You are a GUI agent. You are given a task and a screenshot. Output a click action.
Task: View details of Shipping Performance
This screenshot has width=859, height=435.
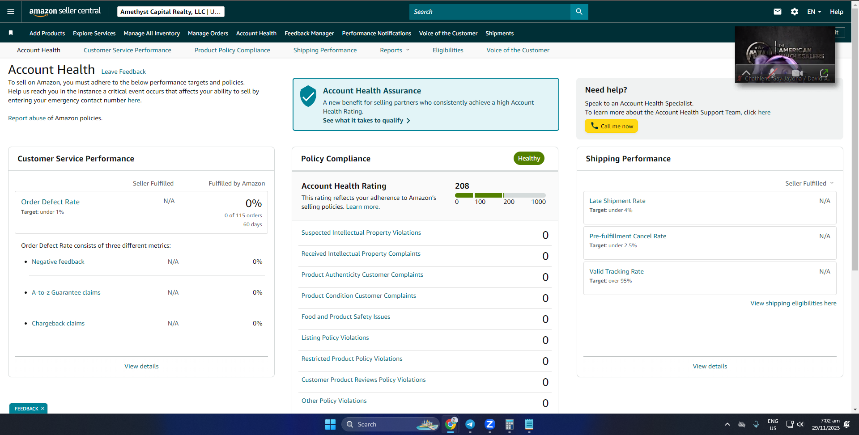pyautogui.click(x=710, y=366)
